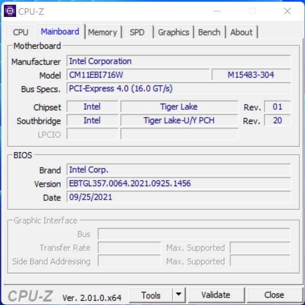Open the Graphics tab
This screenshot has height=305, width=305.
pos(174,32)
